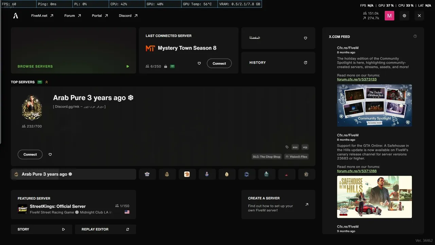
Task: Favorite Mystery Town Season 8 with the heart
Action: tap(199, 63)
